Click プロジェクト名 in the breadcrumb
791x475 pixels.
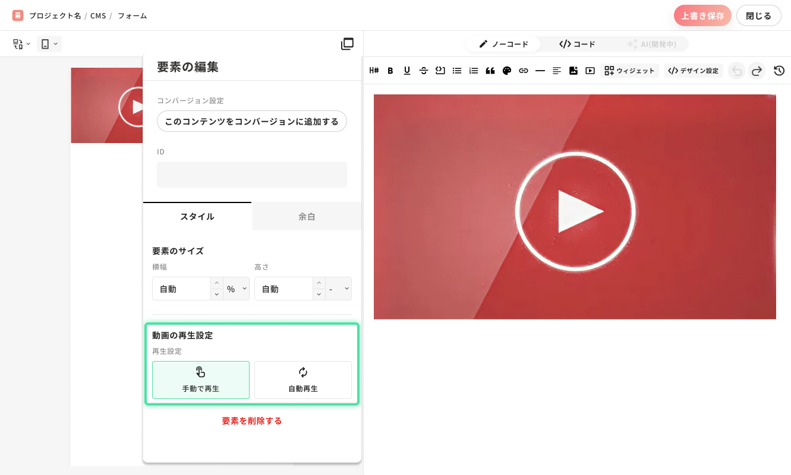tap(55, 15)
